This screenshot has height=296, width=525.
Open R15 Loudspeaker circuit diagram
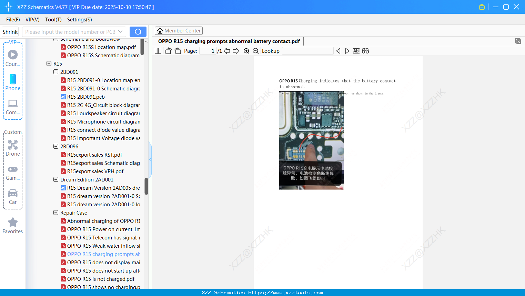coord(103,114)
